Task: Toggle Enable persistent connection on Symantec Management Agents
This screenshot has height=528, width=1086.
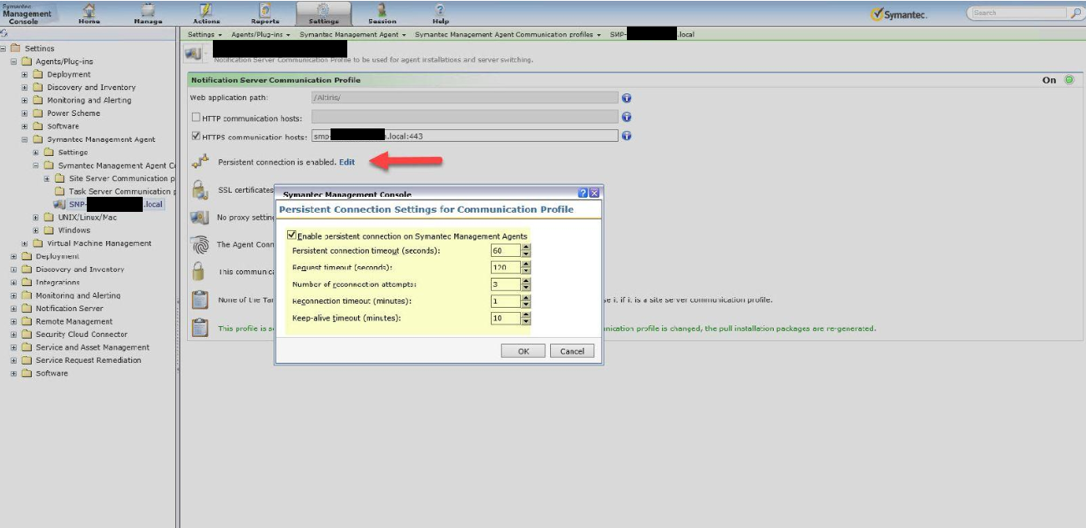Action: (291, 236)
